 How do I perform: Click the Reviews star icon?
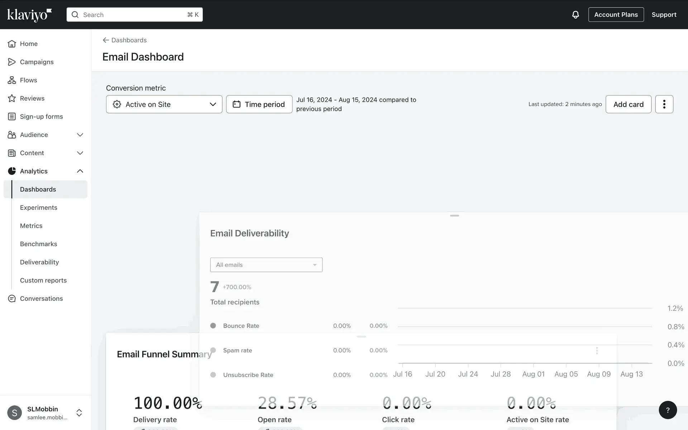click(x=12, y=98)
